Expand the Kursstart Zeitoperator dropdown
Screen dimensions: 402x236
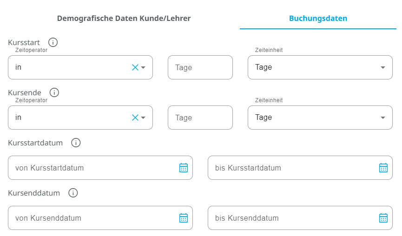click(144, 67)
